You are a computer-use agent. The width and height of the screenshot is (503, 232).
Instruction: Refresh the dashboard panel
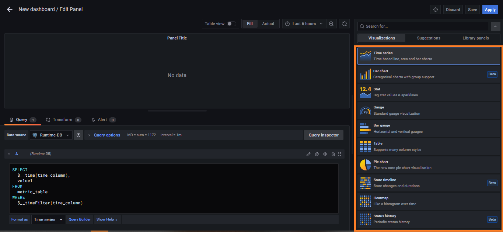pos(345,24)
